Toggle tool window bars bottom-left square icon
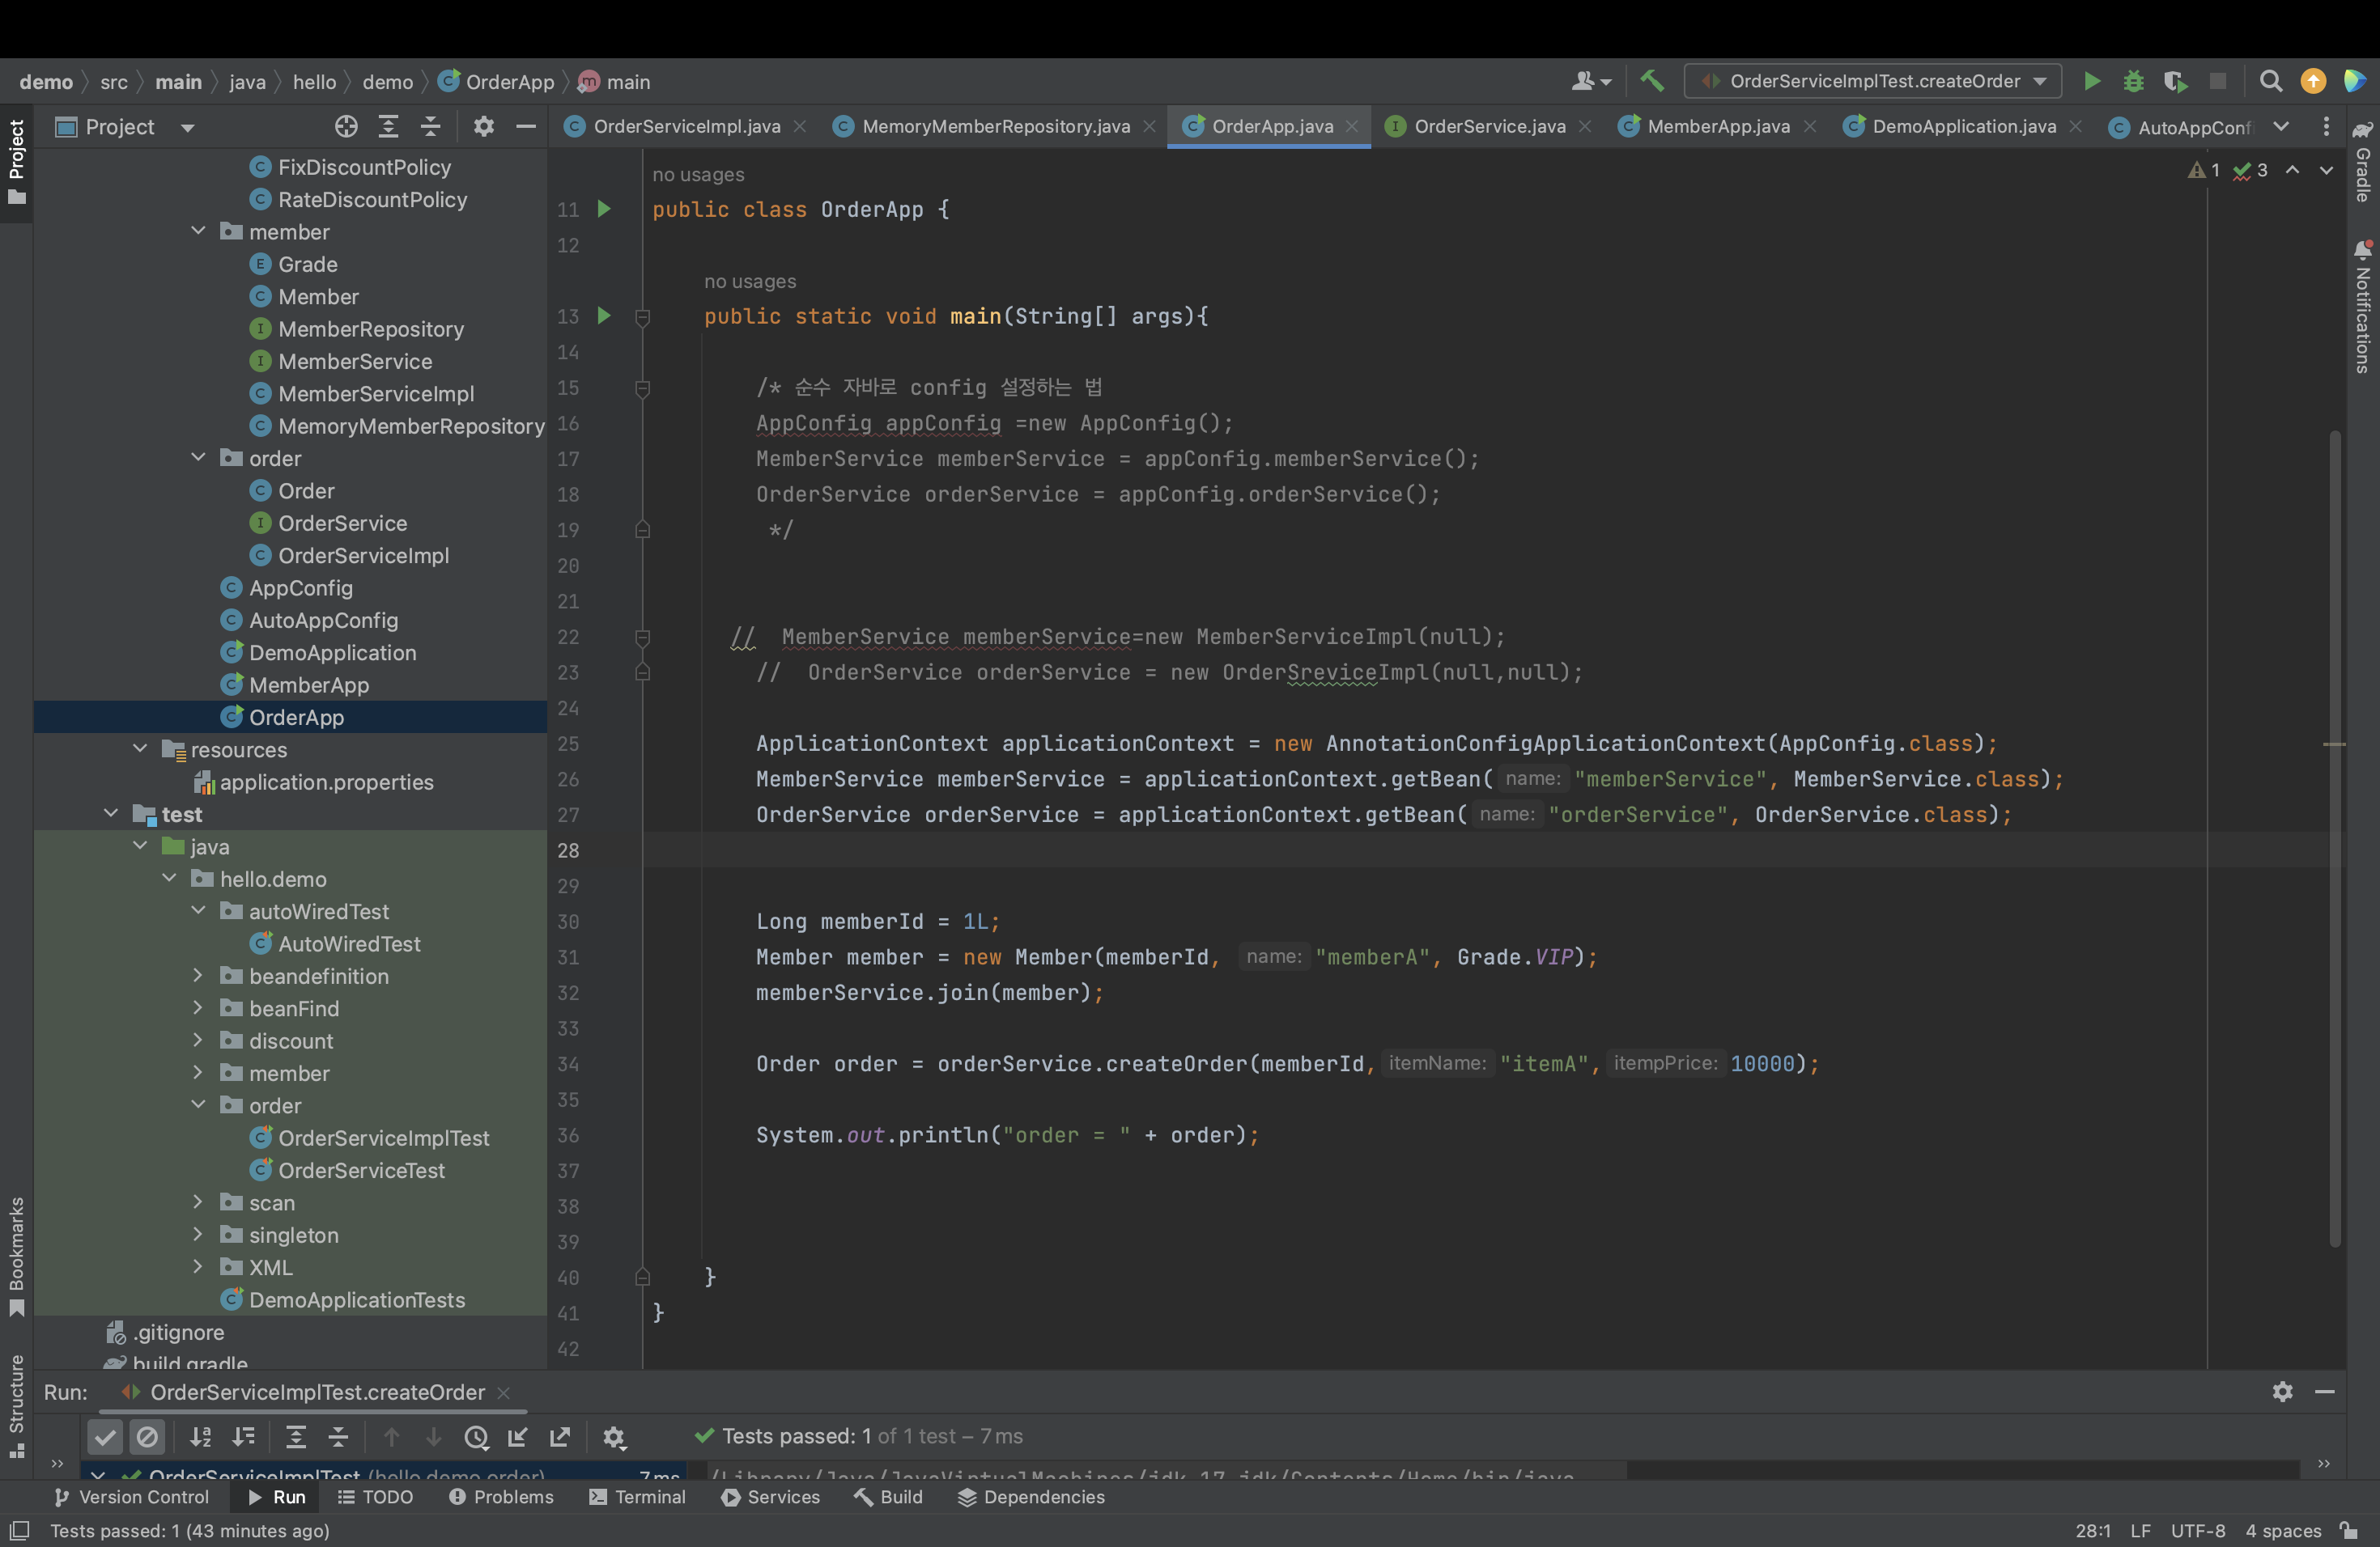 [19, 1530]
